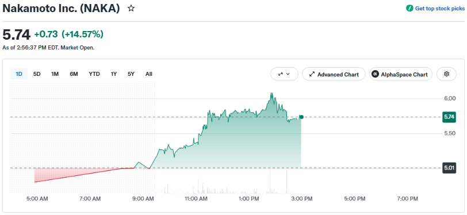This screenshot has height=215, width=467.
Task: Select the All time range
Action: point(149,74)
